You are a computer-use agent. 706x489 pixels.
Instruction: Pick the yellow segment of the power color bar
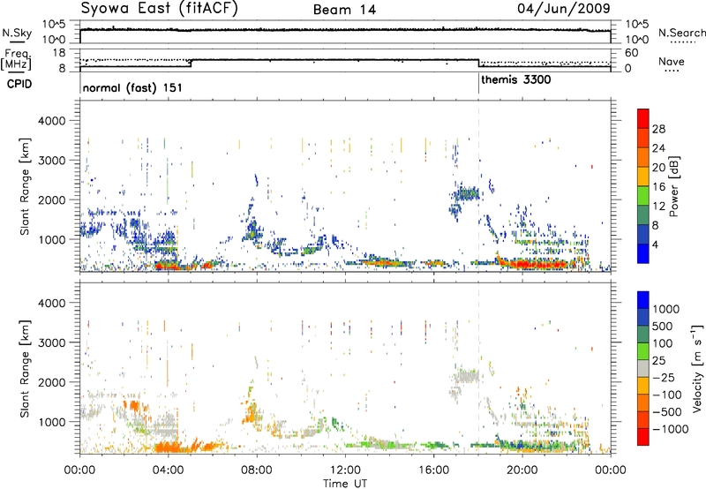tap(643, 177)
